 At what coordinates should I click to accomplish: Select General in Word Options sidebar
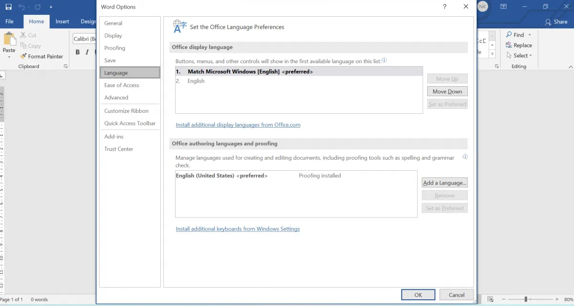pos(130,23)
